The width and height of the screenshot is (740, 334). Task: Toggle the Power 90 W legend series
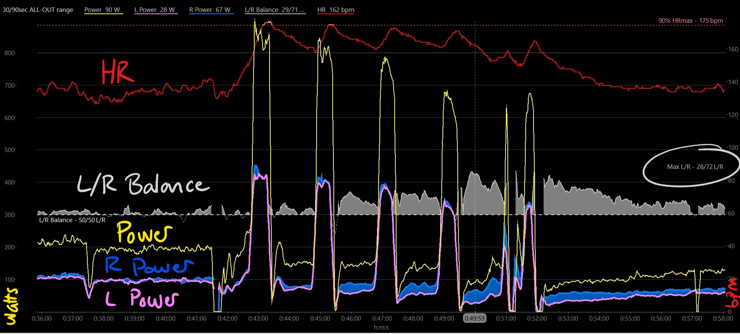[102, 10]
